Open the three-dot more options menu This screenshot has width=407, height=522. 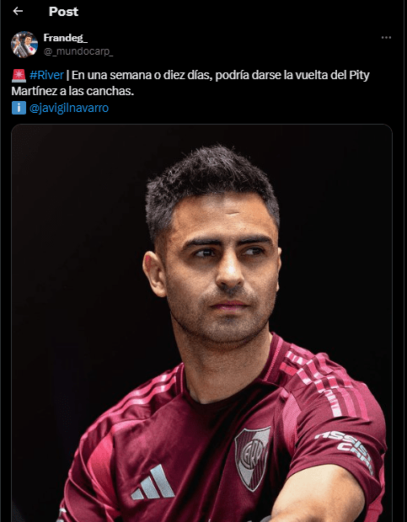coord(386,38)
